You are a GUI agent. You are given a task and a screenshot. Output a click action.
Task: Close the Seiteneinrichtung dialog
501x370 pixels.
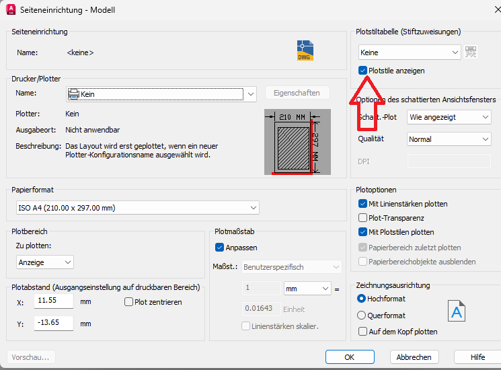[x=497, y=10]
